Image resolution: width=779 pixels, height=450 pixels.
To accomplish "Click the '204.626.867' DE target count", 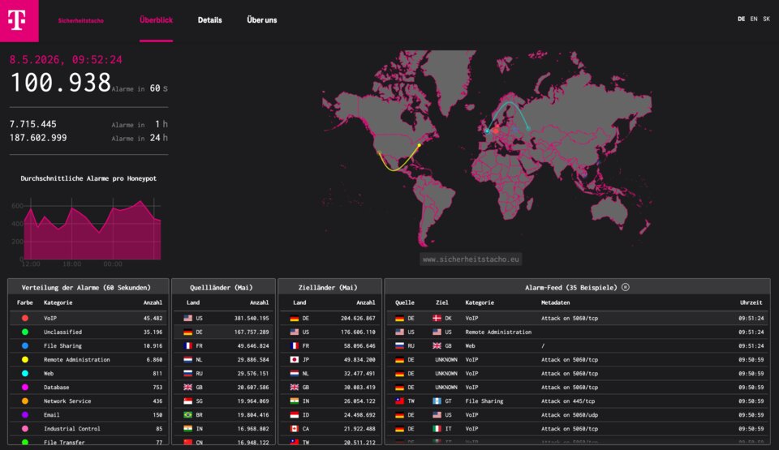I will [x=358, y=319].
